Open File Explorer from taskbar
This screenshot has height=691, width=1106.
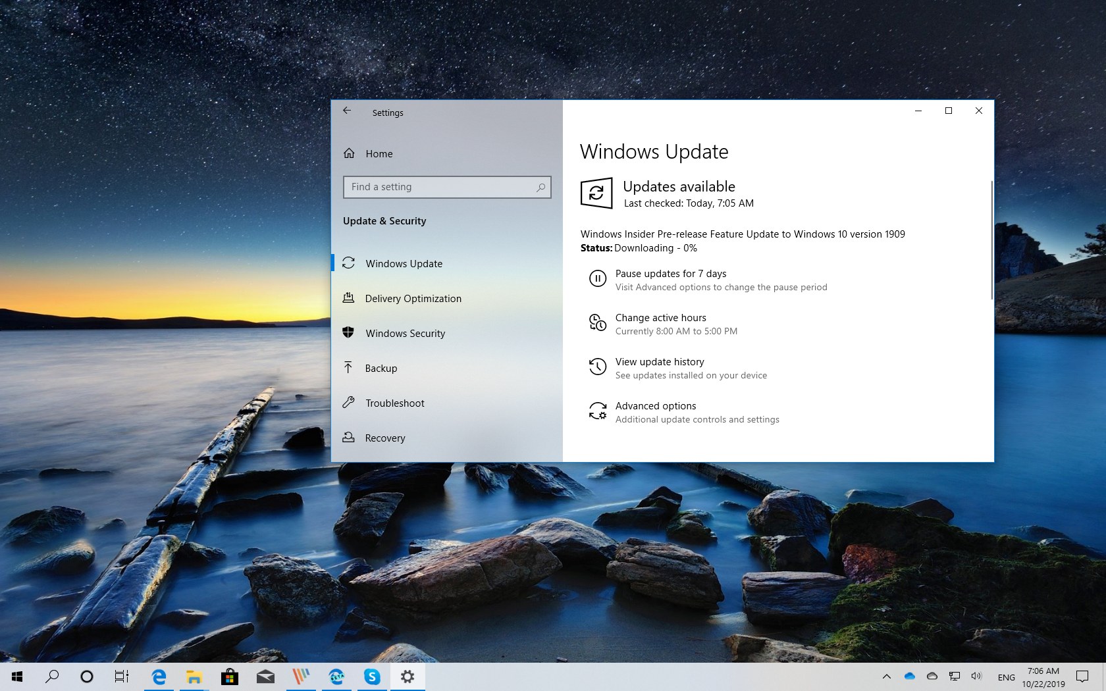click(x=194, y=677)
